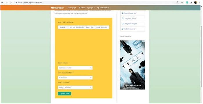The height and width of the screenshot is (104, 203).
Task: Click the 'How many decibels ?' label
Action: (66, 73)
